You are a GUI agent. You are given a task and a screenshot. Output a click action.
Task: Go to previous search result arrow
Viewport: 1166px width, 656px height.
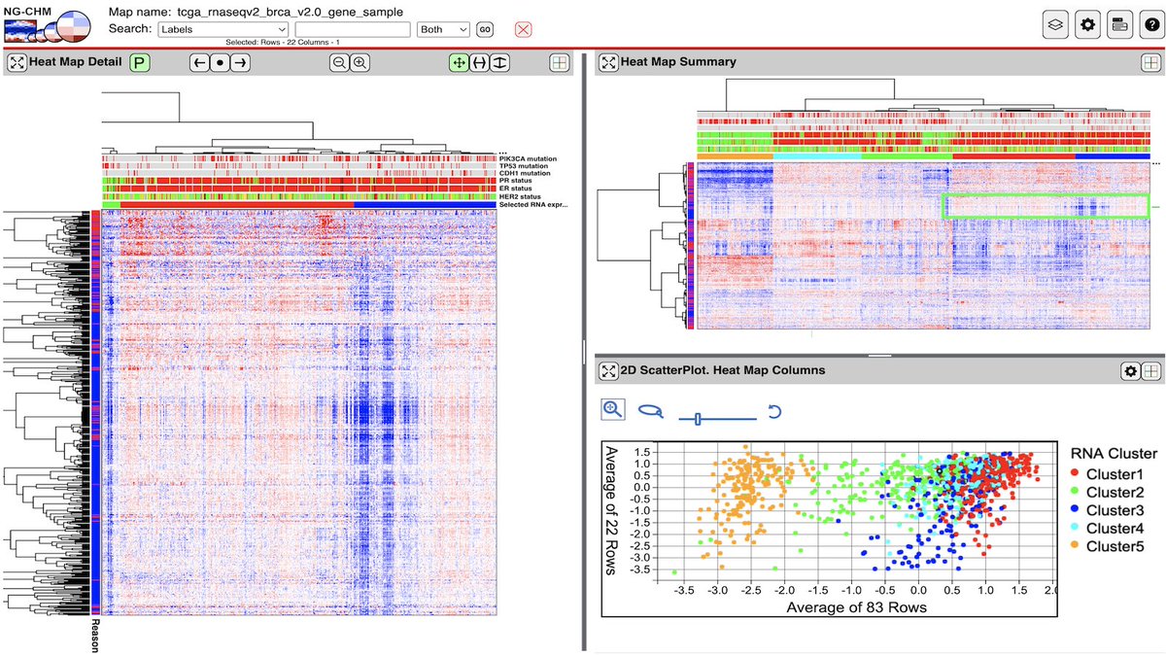pyautogui.click(x=199, y=62)
